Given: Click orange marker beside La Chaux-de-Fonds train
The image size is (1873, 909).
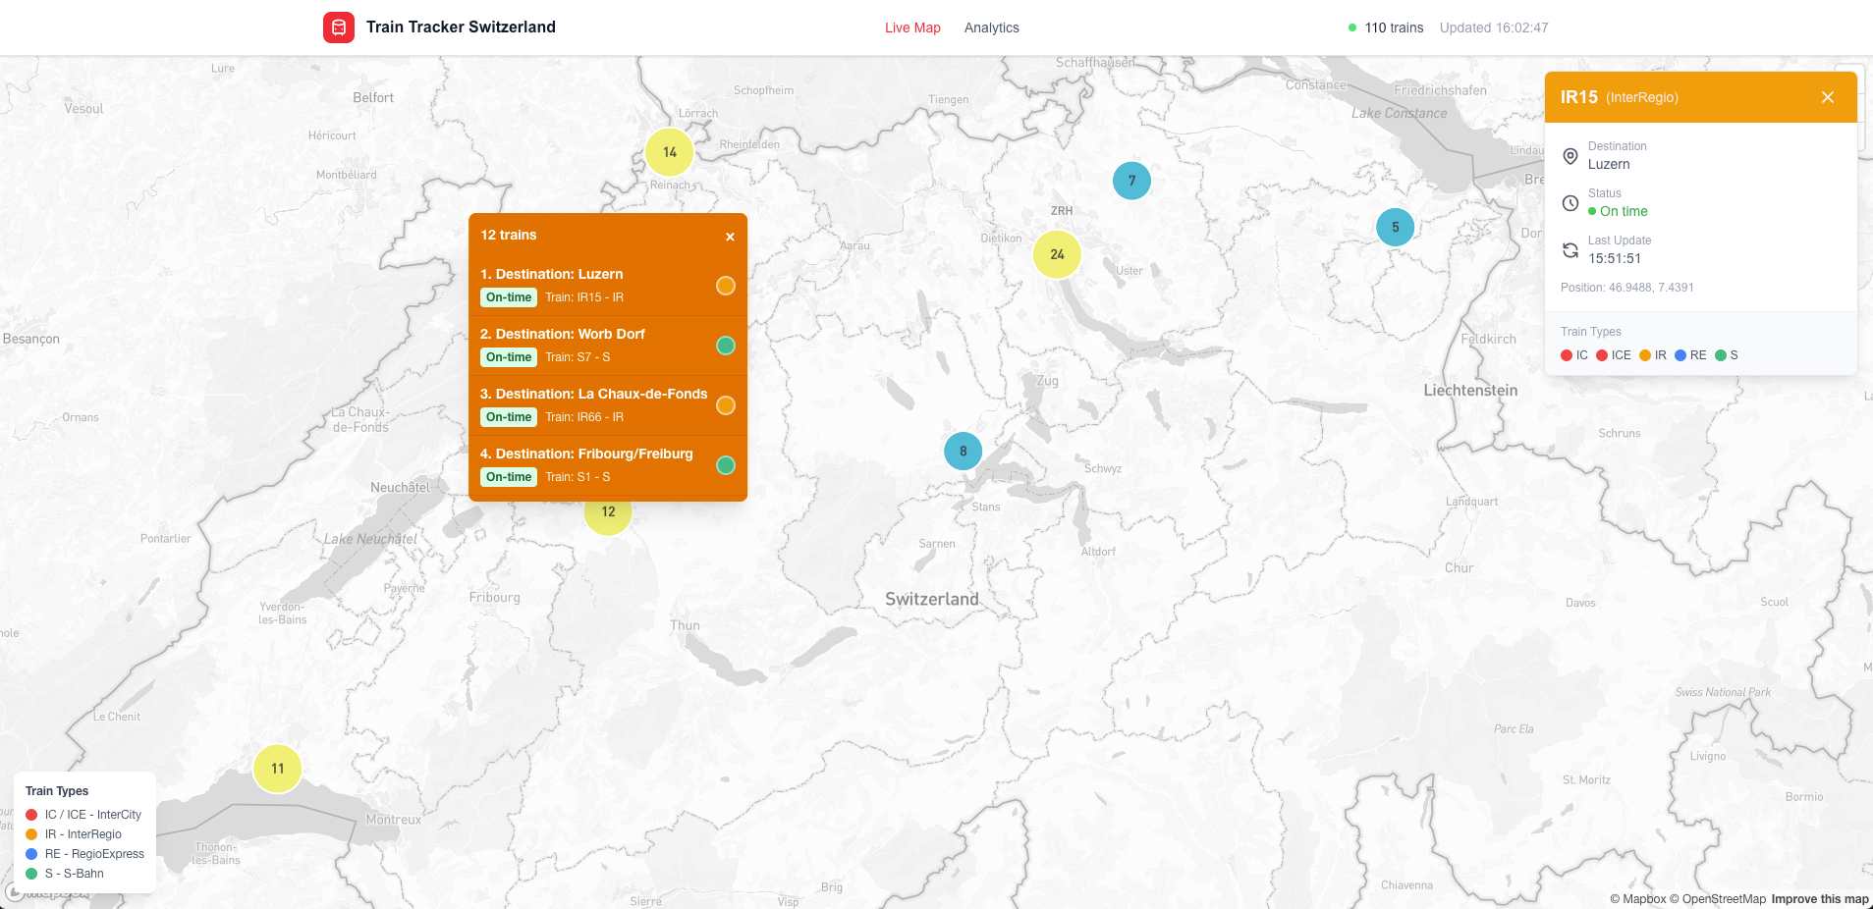Looking at the screenshot, I should 725,405.
